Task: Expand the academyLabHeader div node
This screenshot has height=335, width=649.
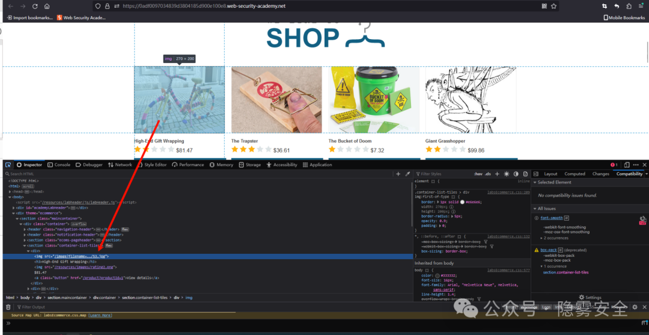Action: coord(14,208)
